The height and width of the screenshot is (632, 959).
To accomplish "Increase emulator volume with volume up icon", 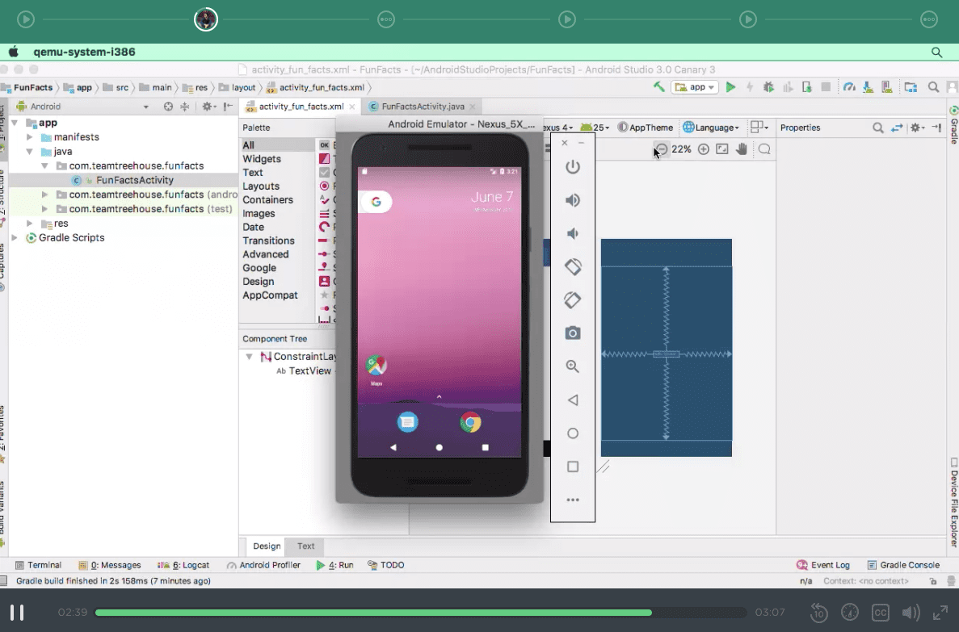I will tap(573, 200).
